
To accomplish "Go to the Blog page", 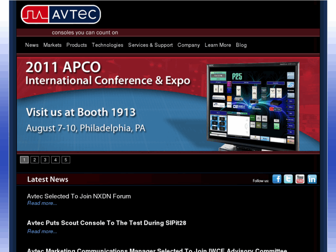I will pyautogui.click(x=241, y=45).
